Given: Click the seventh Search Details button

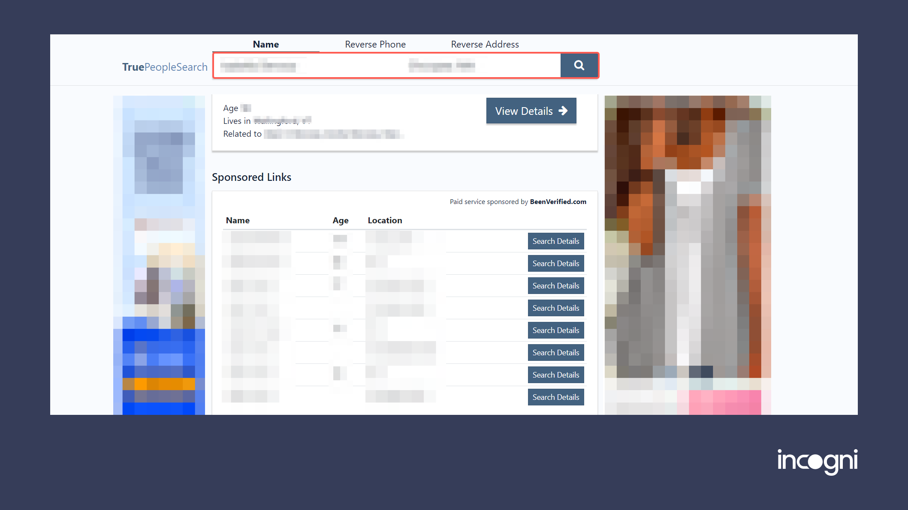Looking at the screenshot, I should pos(555,375).
